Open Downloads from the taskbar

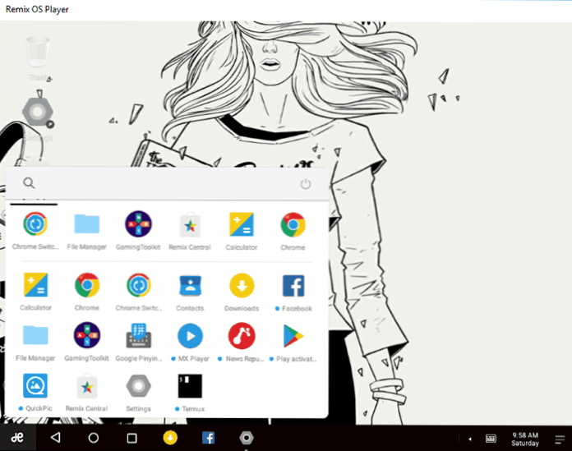click(x=170, y=438)
